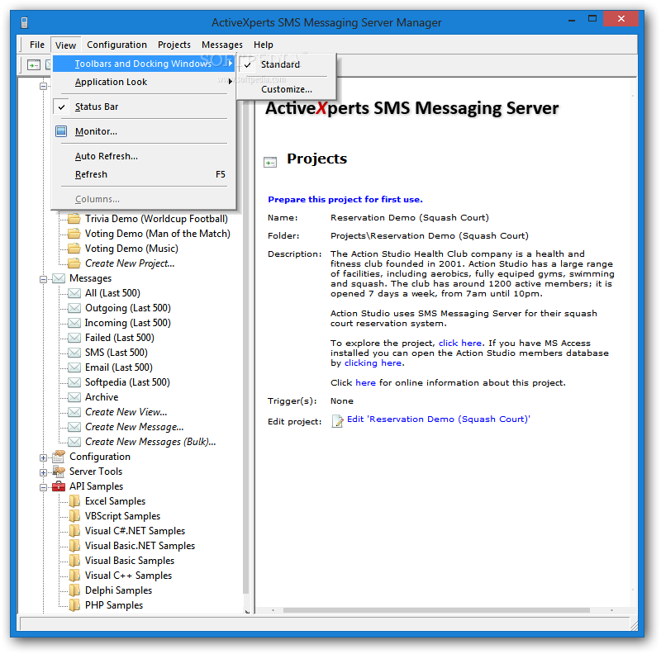Open the Application Look submenu
The image size is (661, 654).
pyautogui.click(x=143, y=82)
